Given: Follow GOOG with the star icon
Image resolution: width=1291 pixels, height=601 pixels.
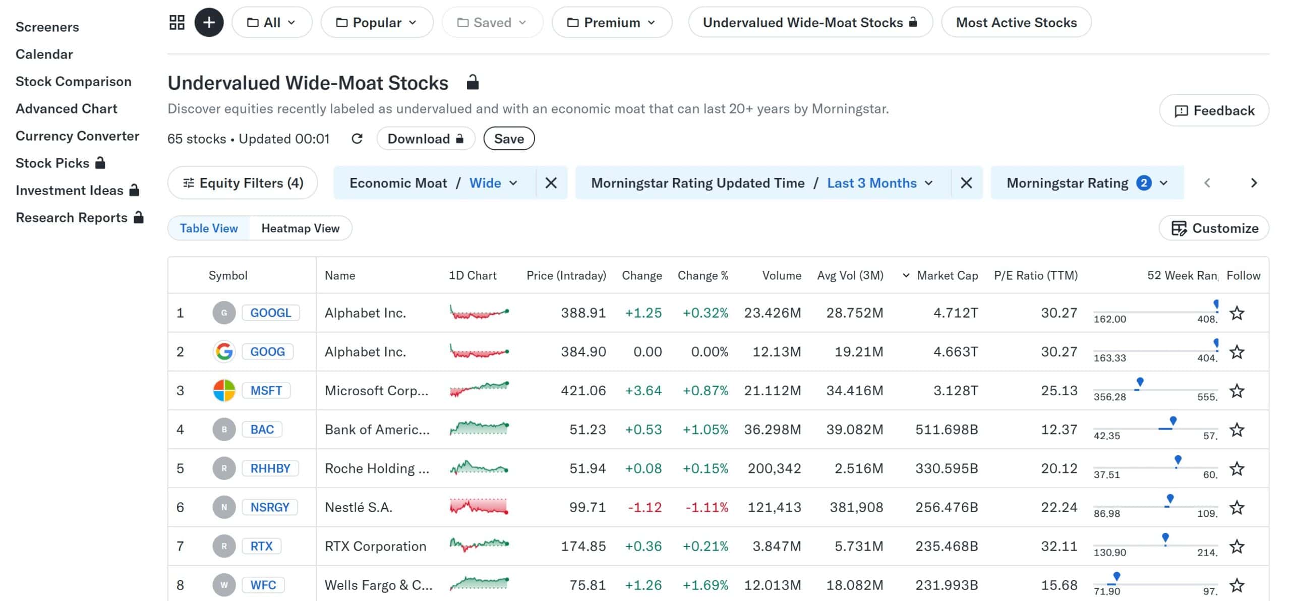Looking at the screenshot, I should (1237, 352).
